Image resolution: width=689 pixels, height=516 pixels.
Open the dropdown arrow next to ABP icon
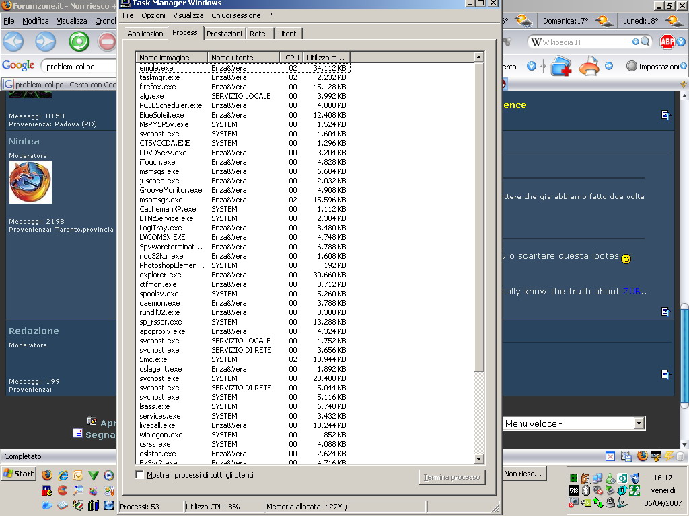681,42
